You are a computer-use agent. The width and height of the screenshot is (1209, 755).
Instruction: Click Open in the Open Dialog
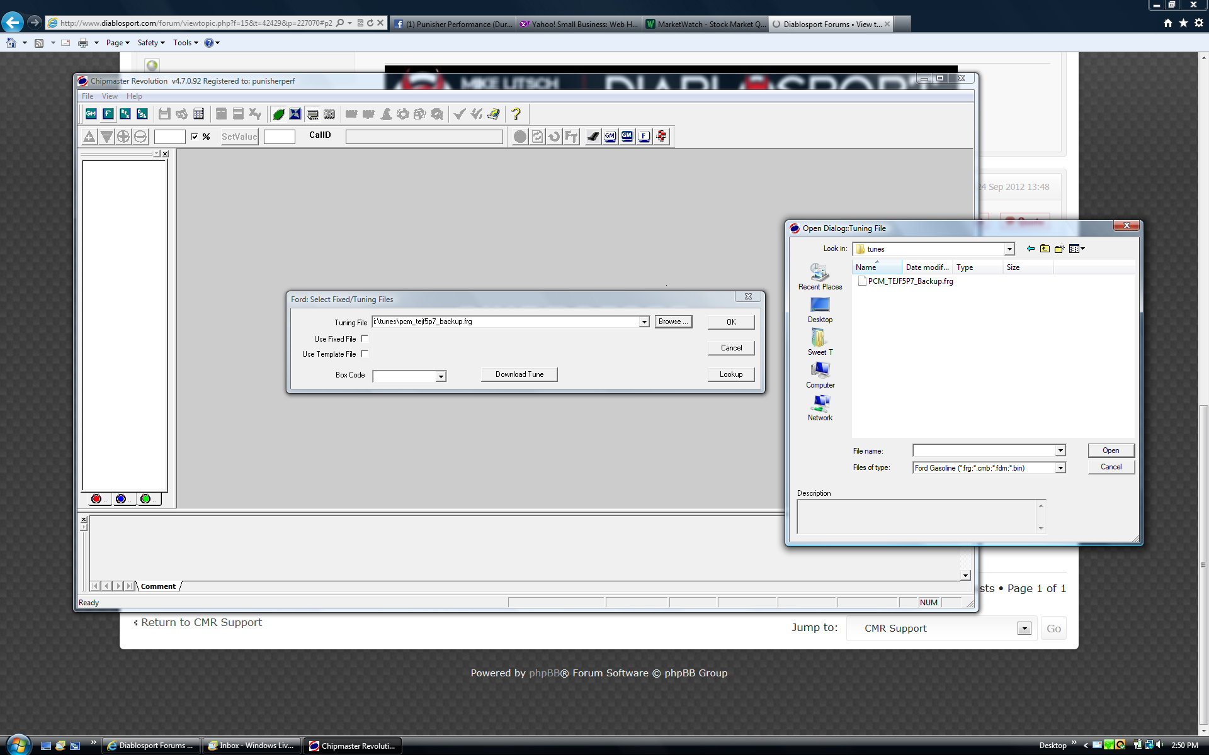coord(1111,450)
